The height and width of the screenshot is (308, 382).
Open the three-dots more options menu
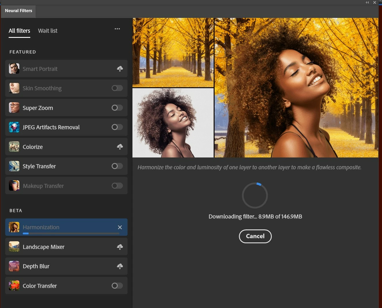point(117,29)
